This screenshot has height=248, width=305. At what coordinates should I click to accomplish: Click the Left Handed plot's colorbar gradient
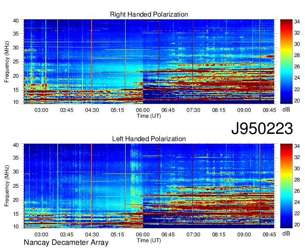point(286,186)
